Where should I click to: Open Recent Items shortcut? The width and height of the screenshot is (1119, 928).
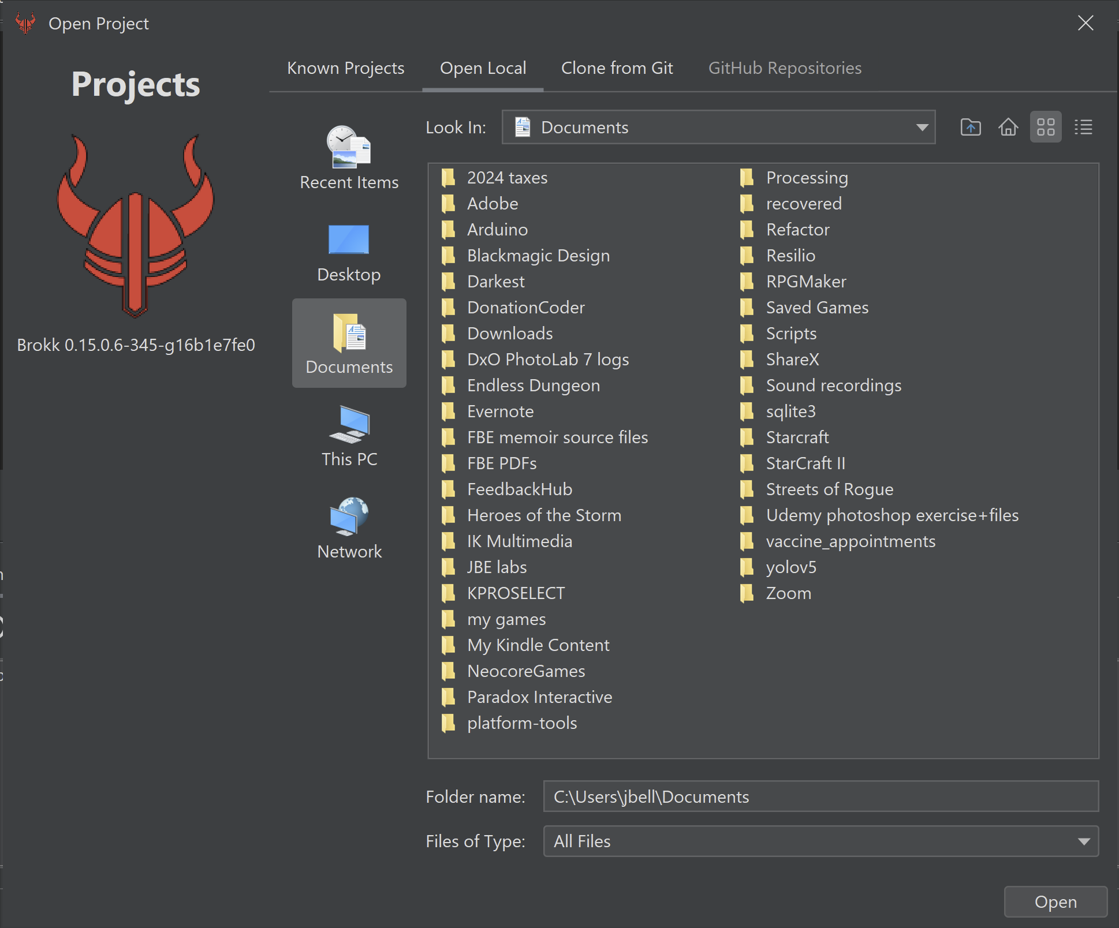pos(349,157)
